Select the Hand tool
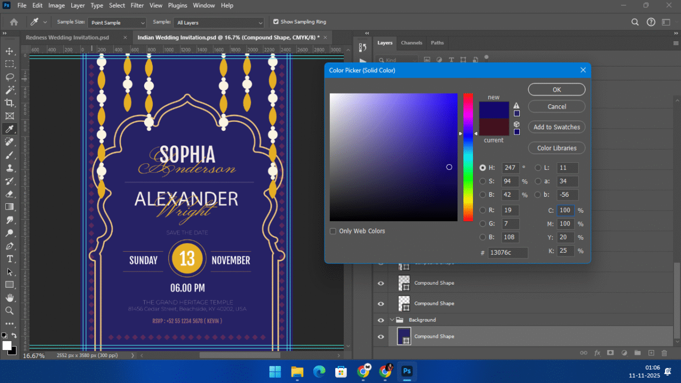This screenshot has width=681, height=383. 10,298
